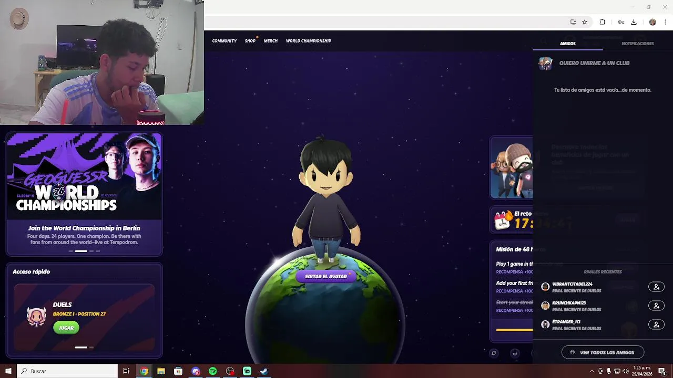Viewport: 673px width, 378px height.
Task: Open the World Championships banner image
Action: [84, 176]
